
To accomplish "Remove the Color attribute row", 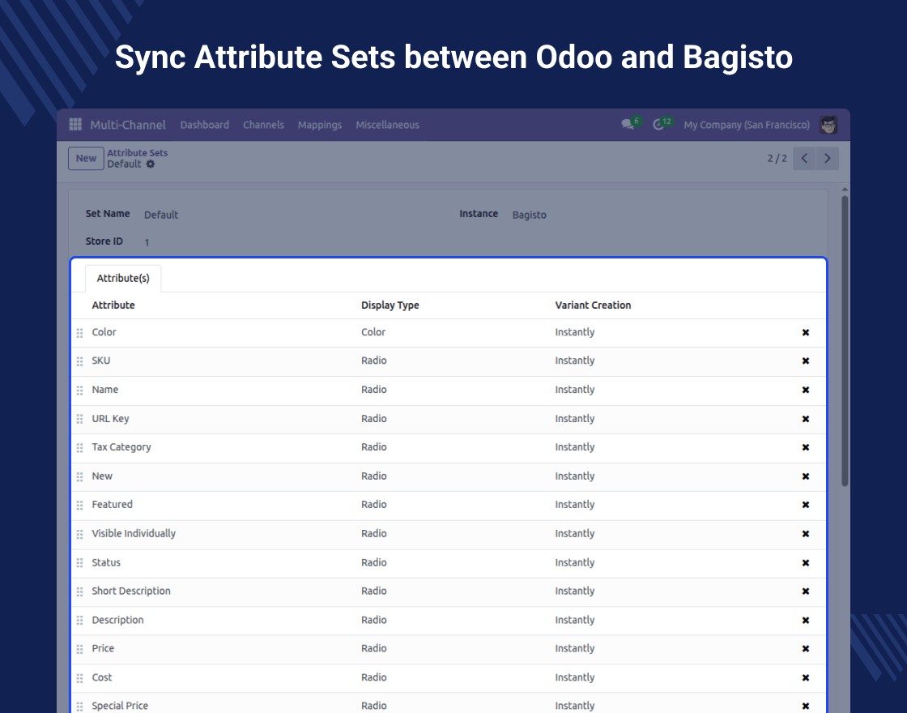I will pos(805,332).
